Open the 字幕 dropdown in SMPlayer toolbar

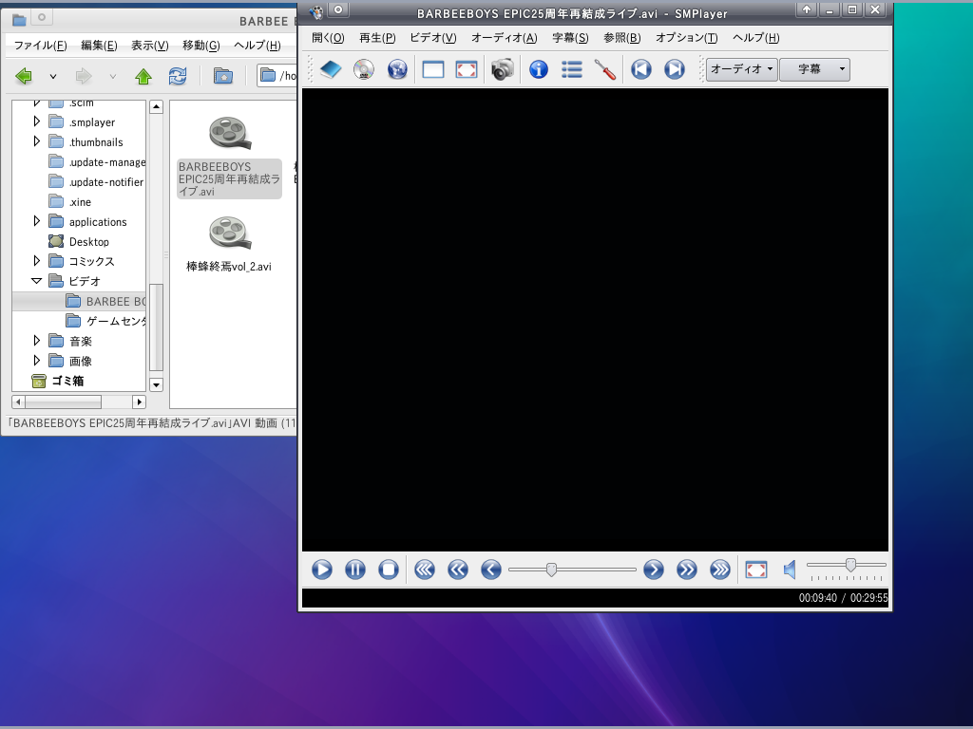tap(814, 69)
